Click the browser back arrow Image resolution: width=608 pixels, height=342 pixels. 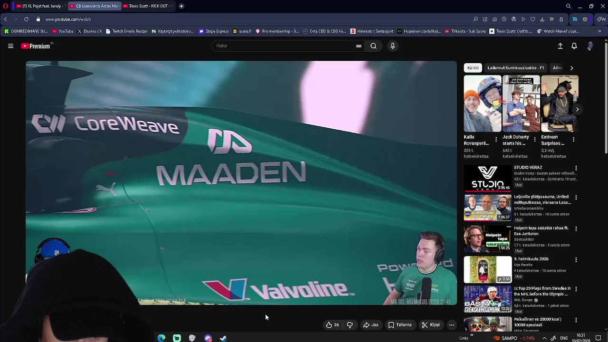(6, 19)
